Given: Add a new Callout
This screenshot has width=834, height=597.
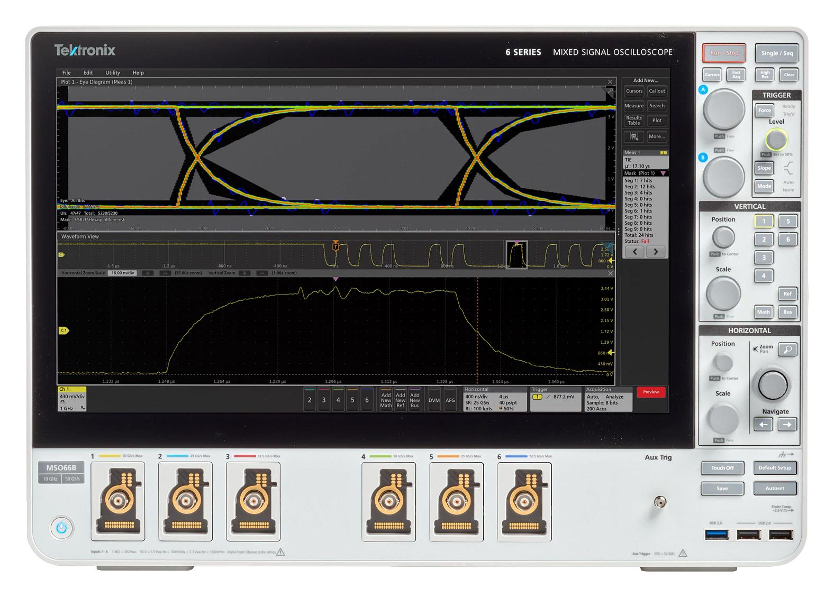Looking at the screenshot, I should (x=657, y=91).
